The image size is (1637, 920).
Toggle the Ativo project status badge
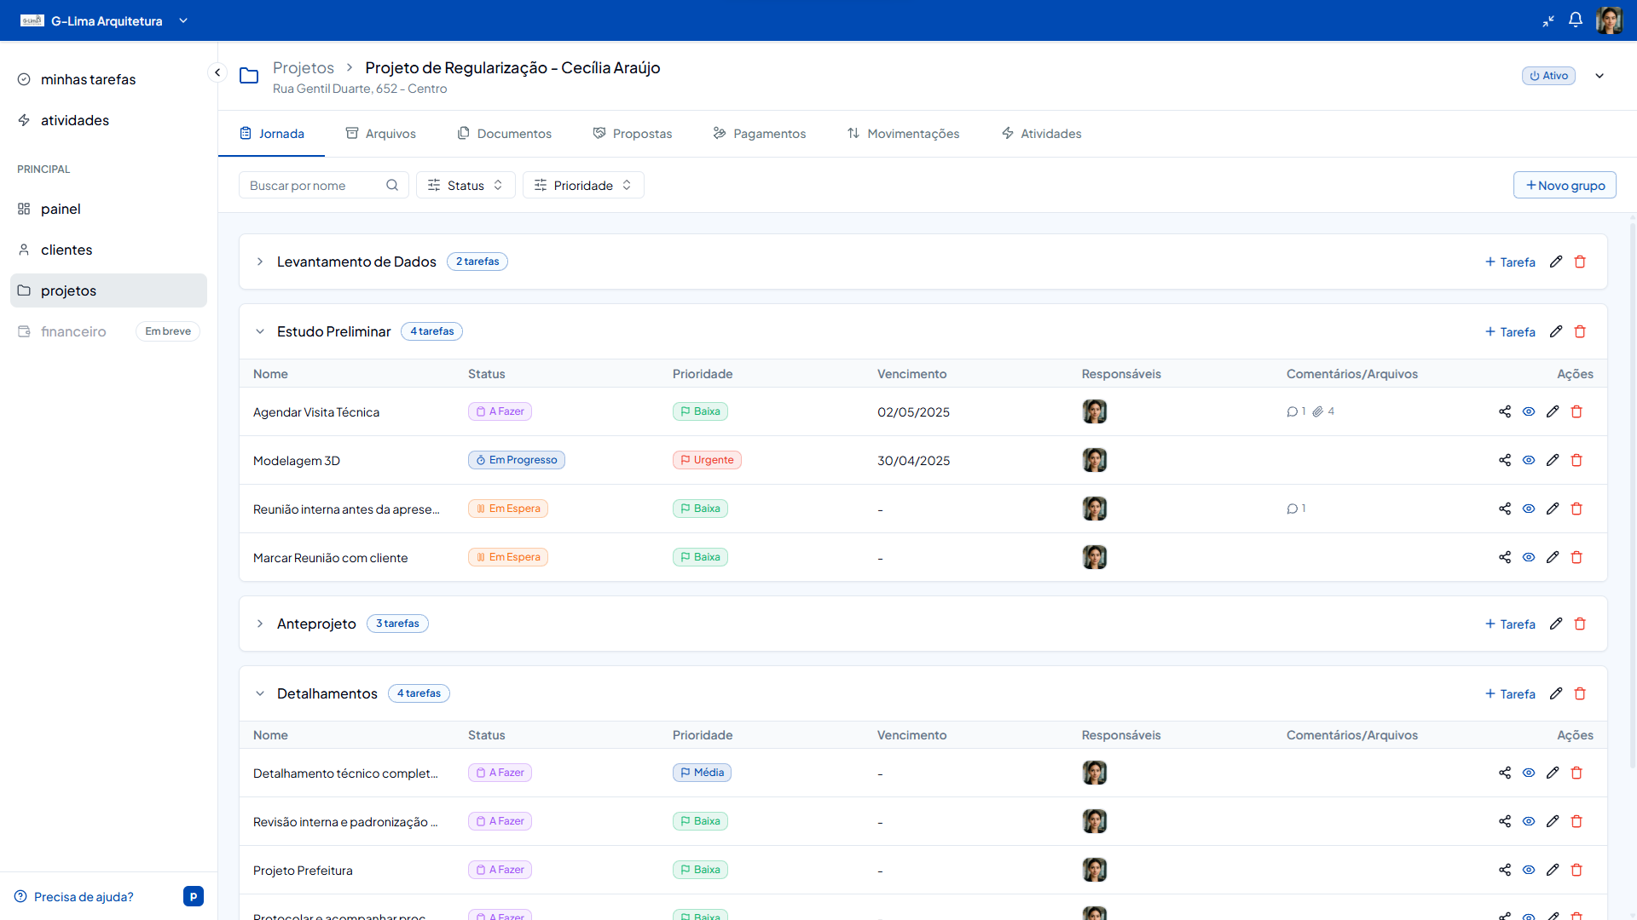point(1548,76)
